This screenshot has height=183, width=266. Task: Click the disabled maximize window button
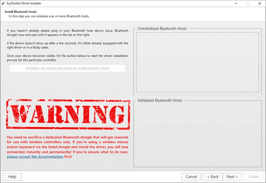(248, 4)
